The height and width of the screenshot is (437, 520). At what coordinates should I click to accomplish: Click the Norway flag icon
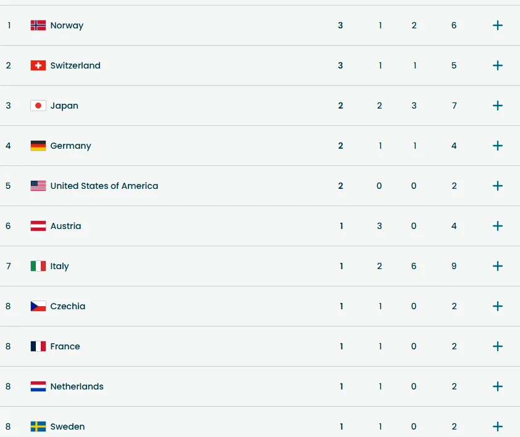38,25
